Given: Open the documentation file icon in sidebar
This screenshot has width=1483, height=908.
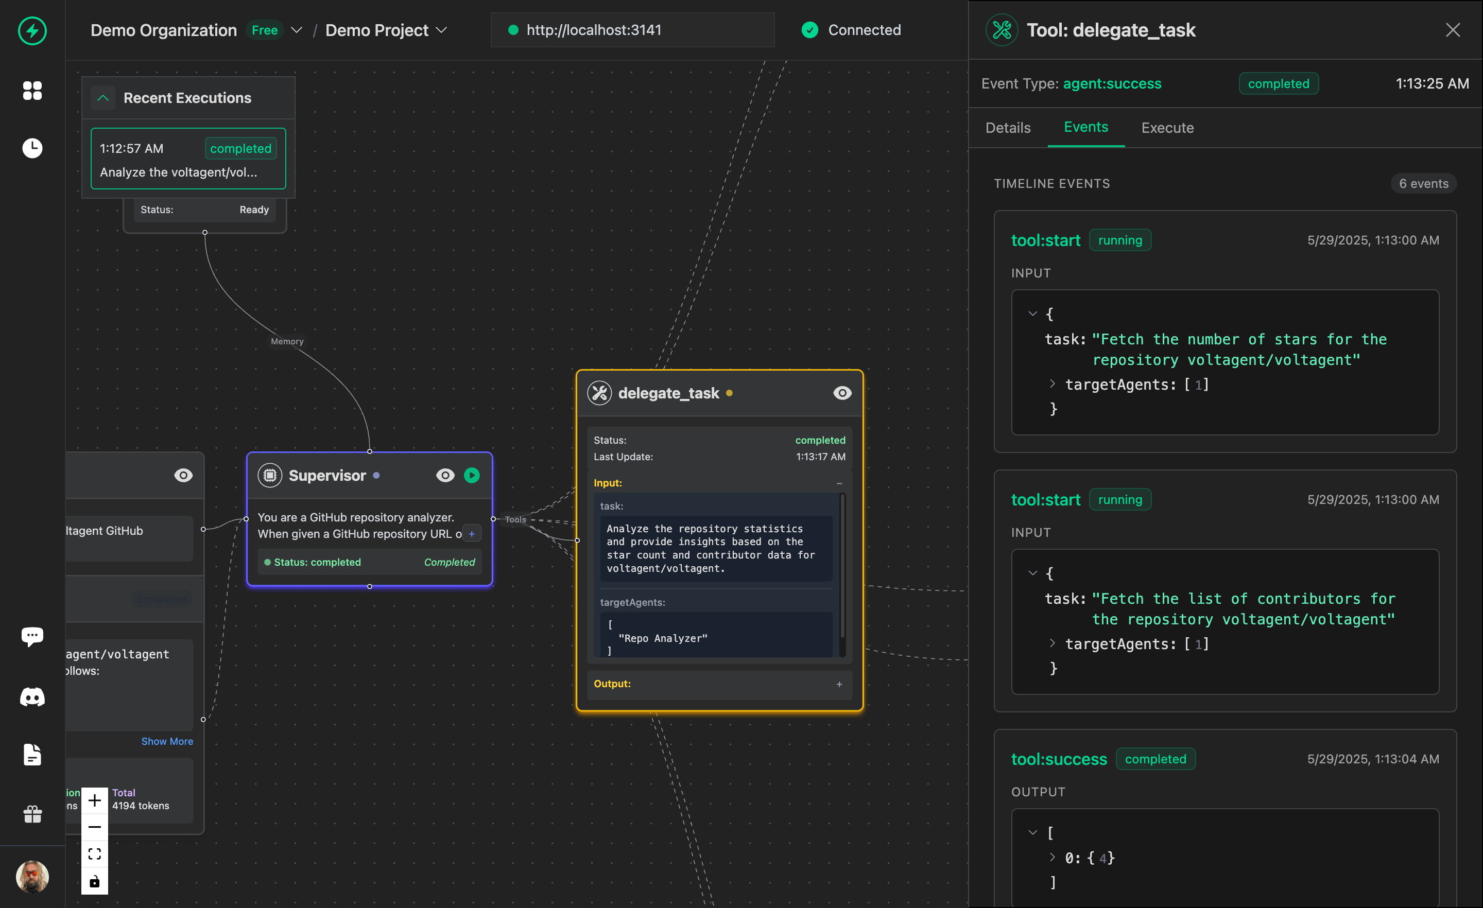Looking at the screenshot, I should click(32, 755).
